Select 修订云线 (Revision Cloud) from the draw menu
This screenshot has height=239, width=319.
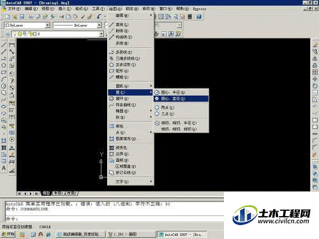(x=131, y=173)
